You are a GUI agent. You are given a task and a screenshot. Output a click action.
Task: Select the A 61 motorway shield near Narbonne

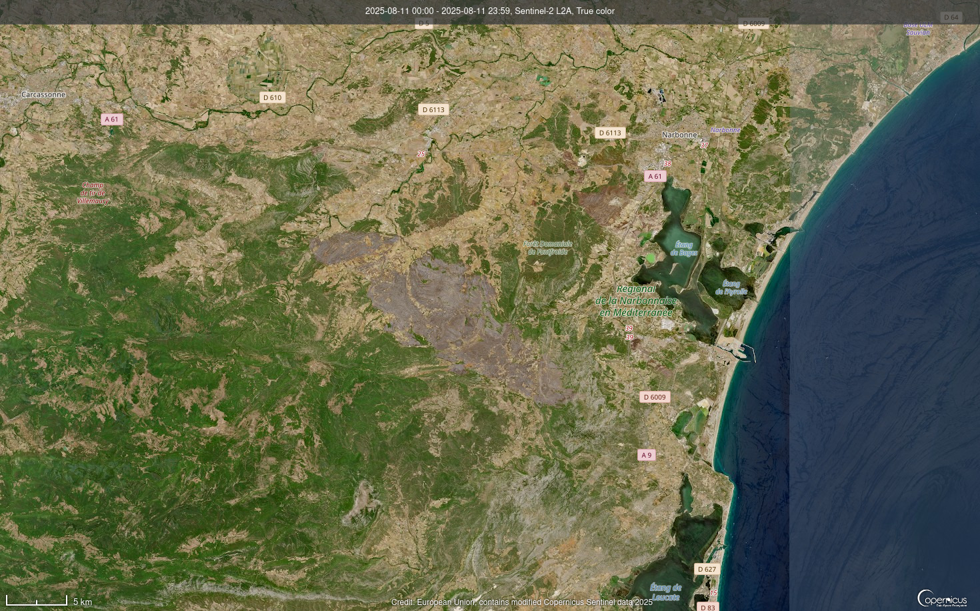(655, 176)
